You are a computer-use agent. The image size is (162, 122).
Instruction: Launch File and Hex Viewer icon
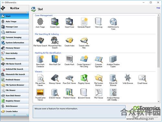(x=40, y=78)
